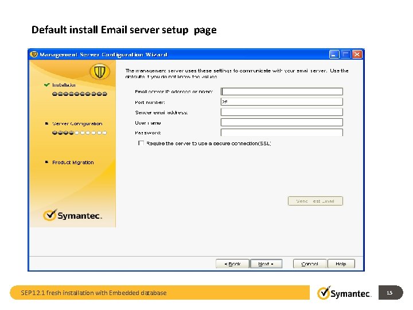
Task: Click the Installation green checkmark icon
Action: tap(47, 84)
